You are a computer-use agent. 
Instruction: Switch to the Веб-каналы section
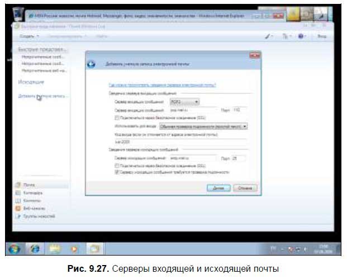pos(34,208)
